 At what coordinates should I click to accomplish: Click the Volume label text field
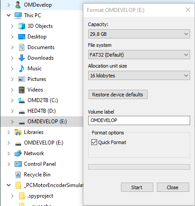(139, 120)
